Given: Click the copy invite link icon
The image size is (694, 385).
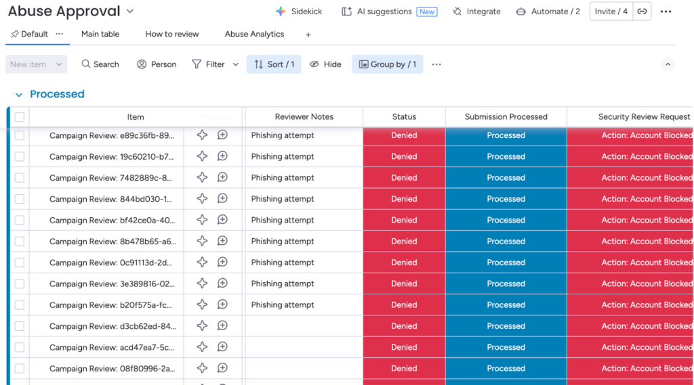Looking at the screenshot, I should 642,12.
